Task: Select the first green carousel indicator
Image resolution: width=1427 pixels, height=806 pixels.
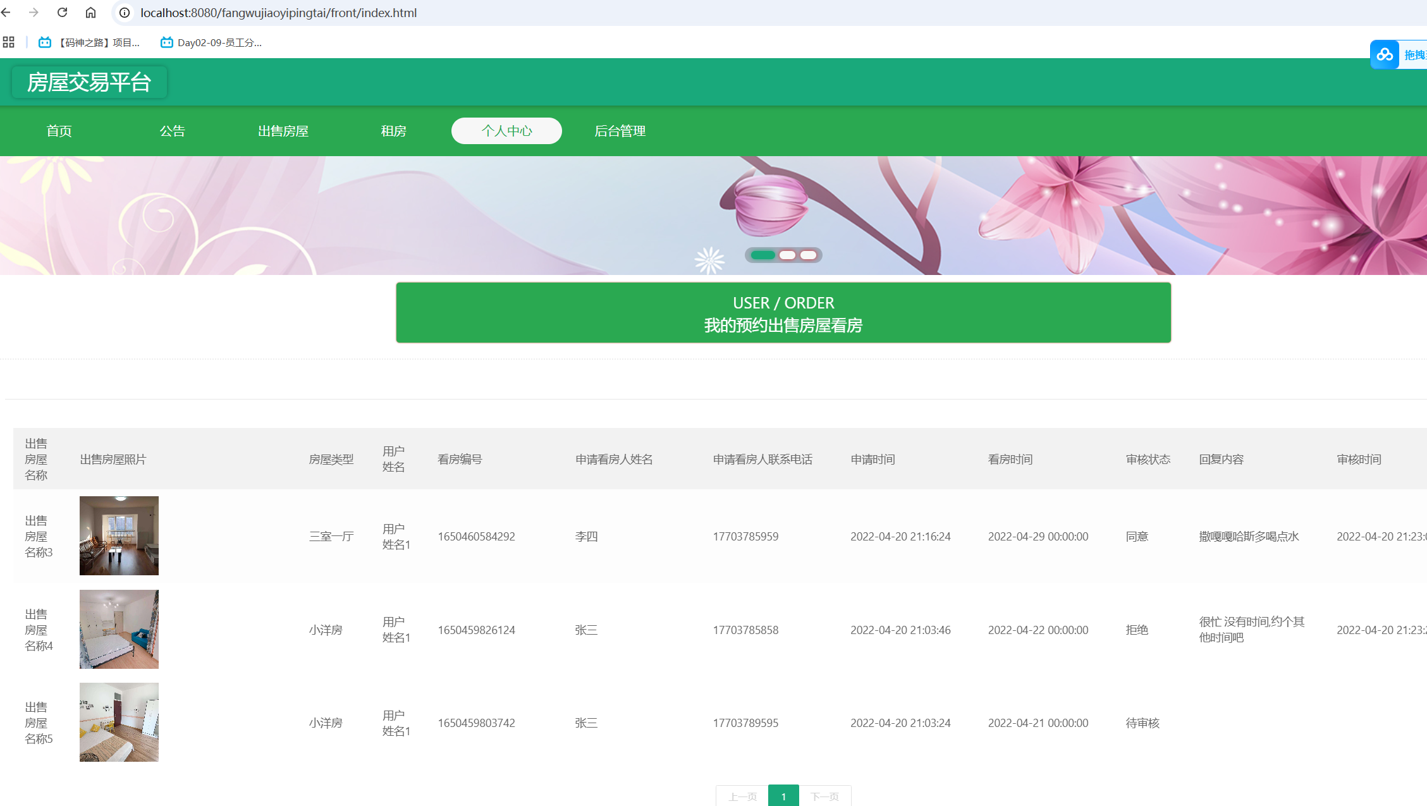Action: 763,255
